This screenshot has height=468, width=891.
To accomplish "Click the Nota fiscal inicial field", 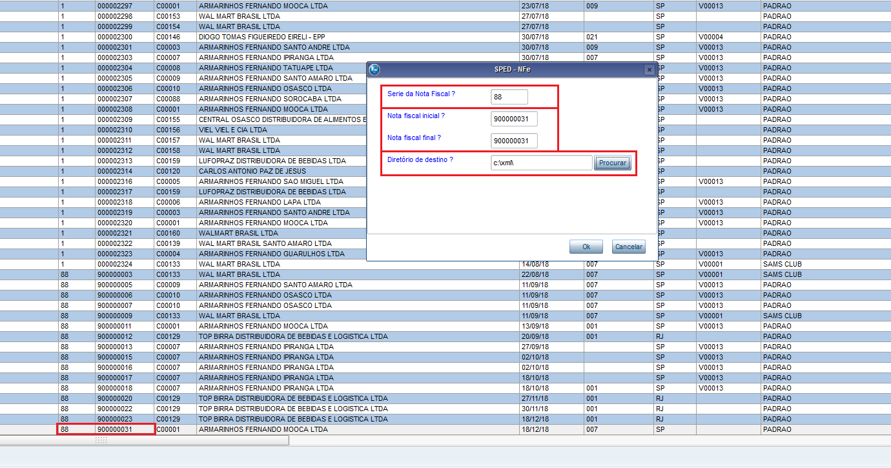I will point(514,119).
